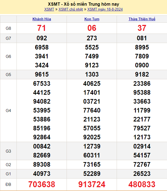167x191 pixels.
Task: Open the Thừa Thiên Huế link
Action: click(x=142, y=19)
